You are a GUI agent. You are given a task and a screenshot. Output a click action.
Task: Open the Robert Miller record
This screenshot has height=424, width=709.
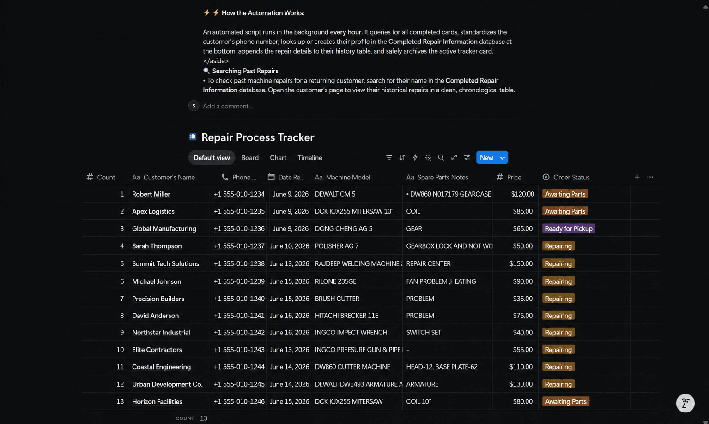(x=151, y=194)
